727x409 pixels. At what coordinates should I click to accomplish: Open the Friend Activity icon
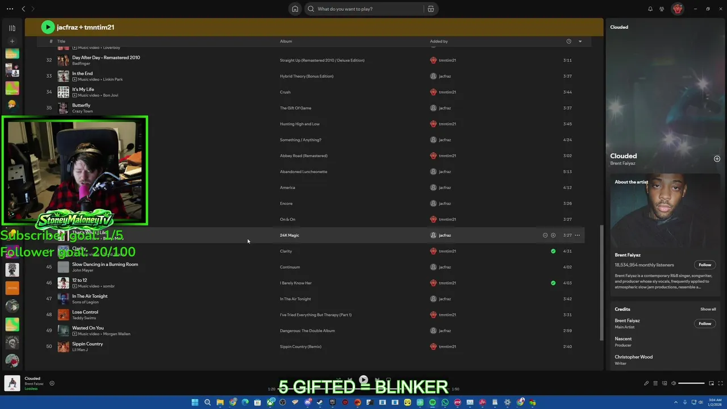pos(662,9)
